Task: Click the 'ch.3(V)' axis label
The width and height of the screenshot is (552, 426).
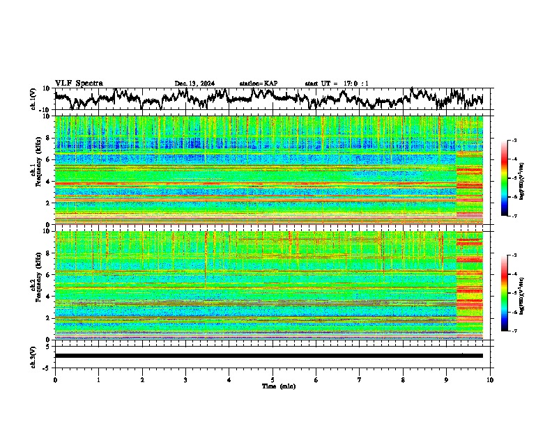Action: click(x=33, y=357)
